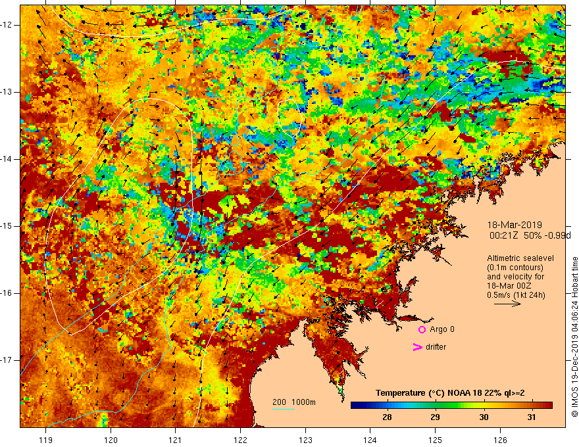Click the 124 longitude axis label

click(370, 440)
